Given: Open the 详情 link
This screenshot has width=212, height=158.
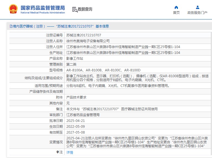Looking at the screenshot, I should click(70, 152).
